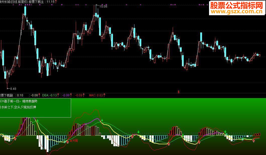Select the chart title 神州长城(日线.前复权)
Screen dimensions: 266x155
pyautogui.click(x=14, y=2)
